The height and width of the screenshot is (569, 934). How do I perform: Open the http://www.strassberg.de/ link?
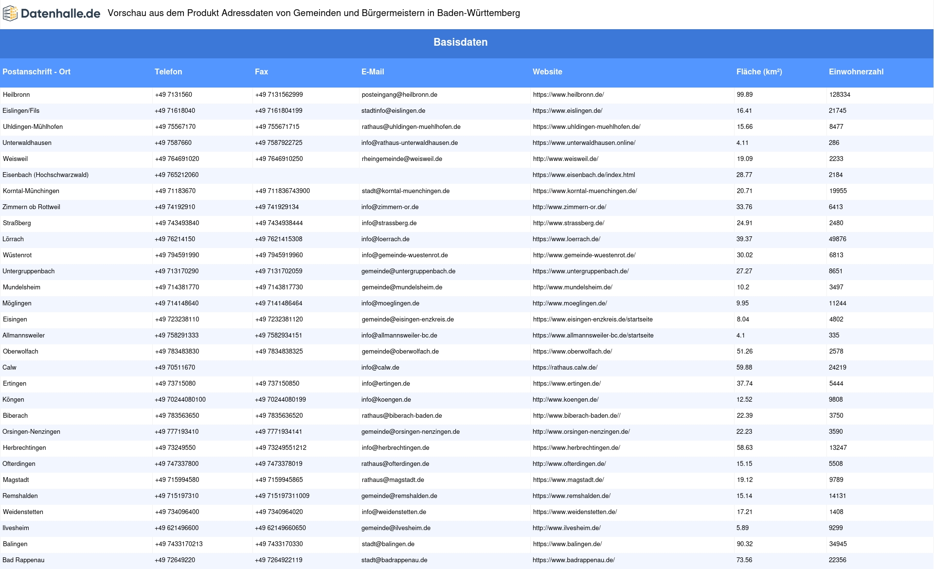pos(569,223)
